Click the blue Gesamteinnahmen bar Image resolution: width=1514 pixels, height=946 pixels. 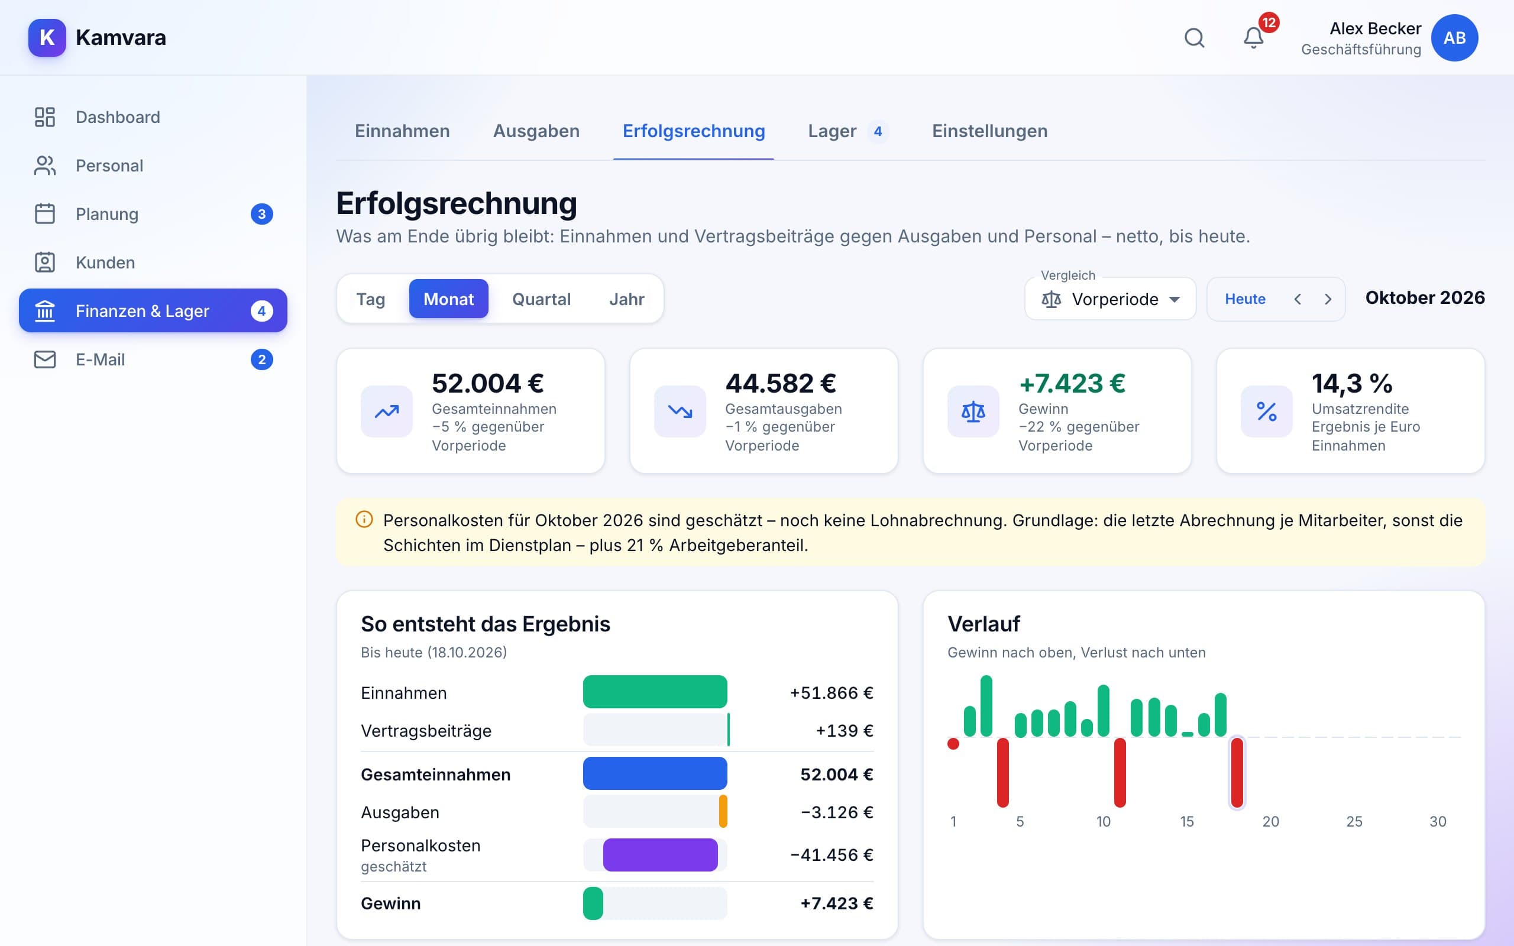pos(655,773)
